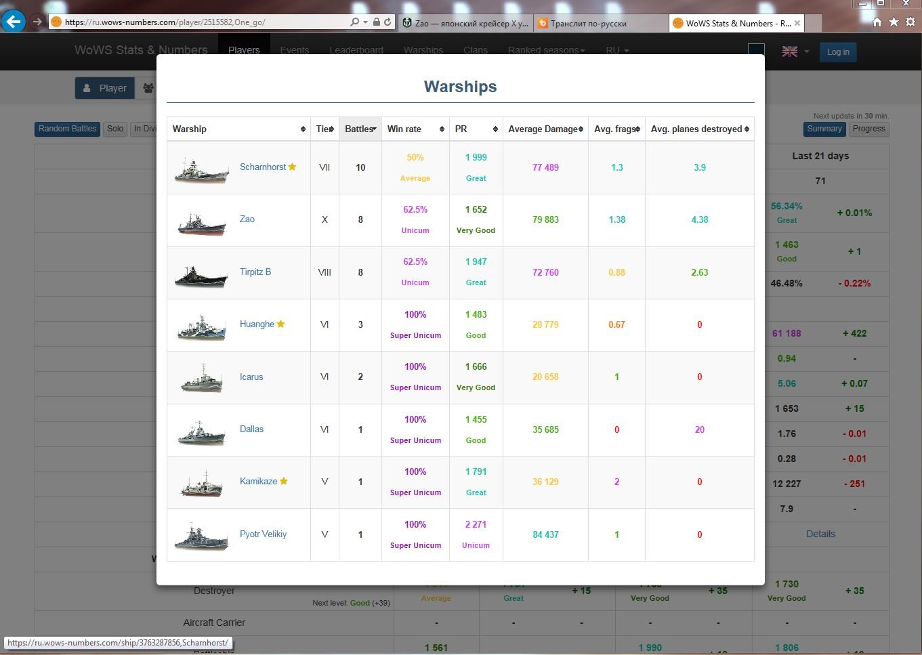
Task: Click the Scharnhorst ship thumbnail
Action: (x=201, y=169)
